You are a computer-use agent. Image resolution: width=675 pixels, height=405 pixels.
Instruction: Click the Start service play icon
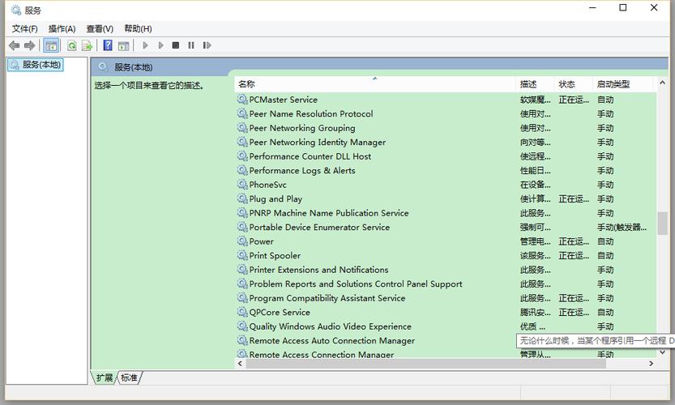pos(145,45)
